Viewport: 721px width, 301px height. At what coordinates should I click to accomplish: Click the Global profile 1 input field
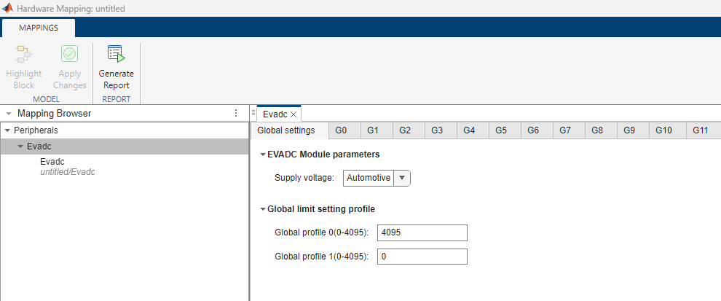[x=422, y=257]
